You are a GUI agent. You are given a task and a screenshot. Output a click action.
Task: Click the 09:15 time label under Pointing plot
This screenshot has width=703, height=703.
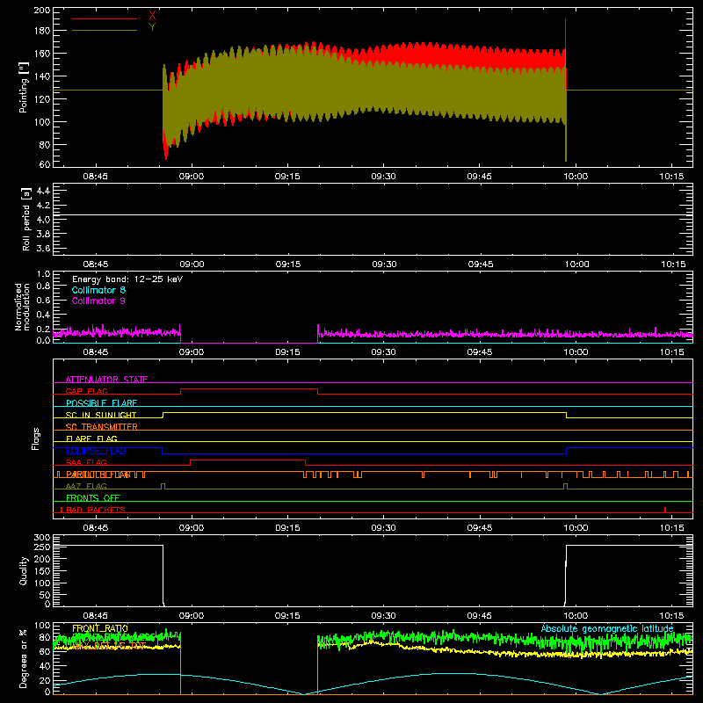[x=287, y=177]
